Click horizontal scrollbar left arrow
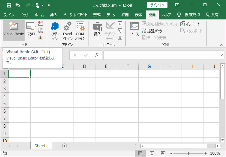226x157 pixels. (x=143, y=146)
